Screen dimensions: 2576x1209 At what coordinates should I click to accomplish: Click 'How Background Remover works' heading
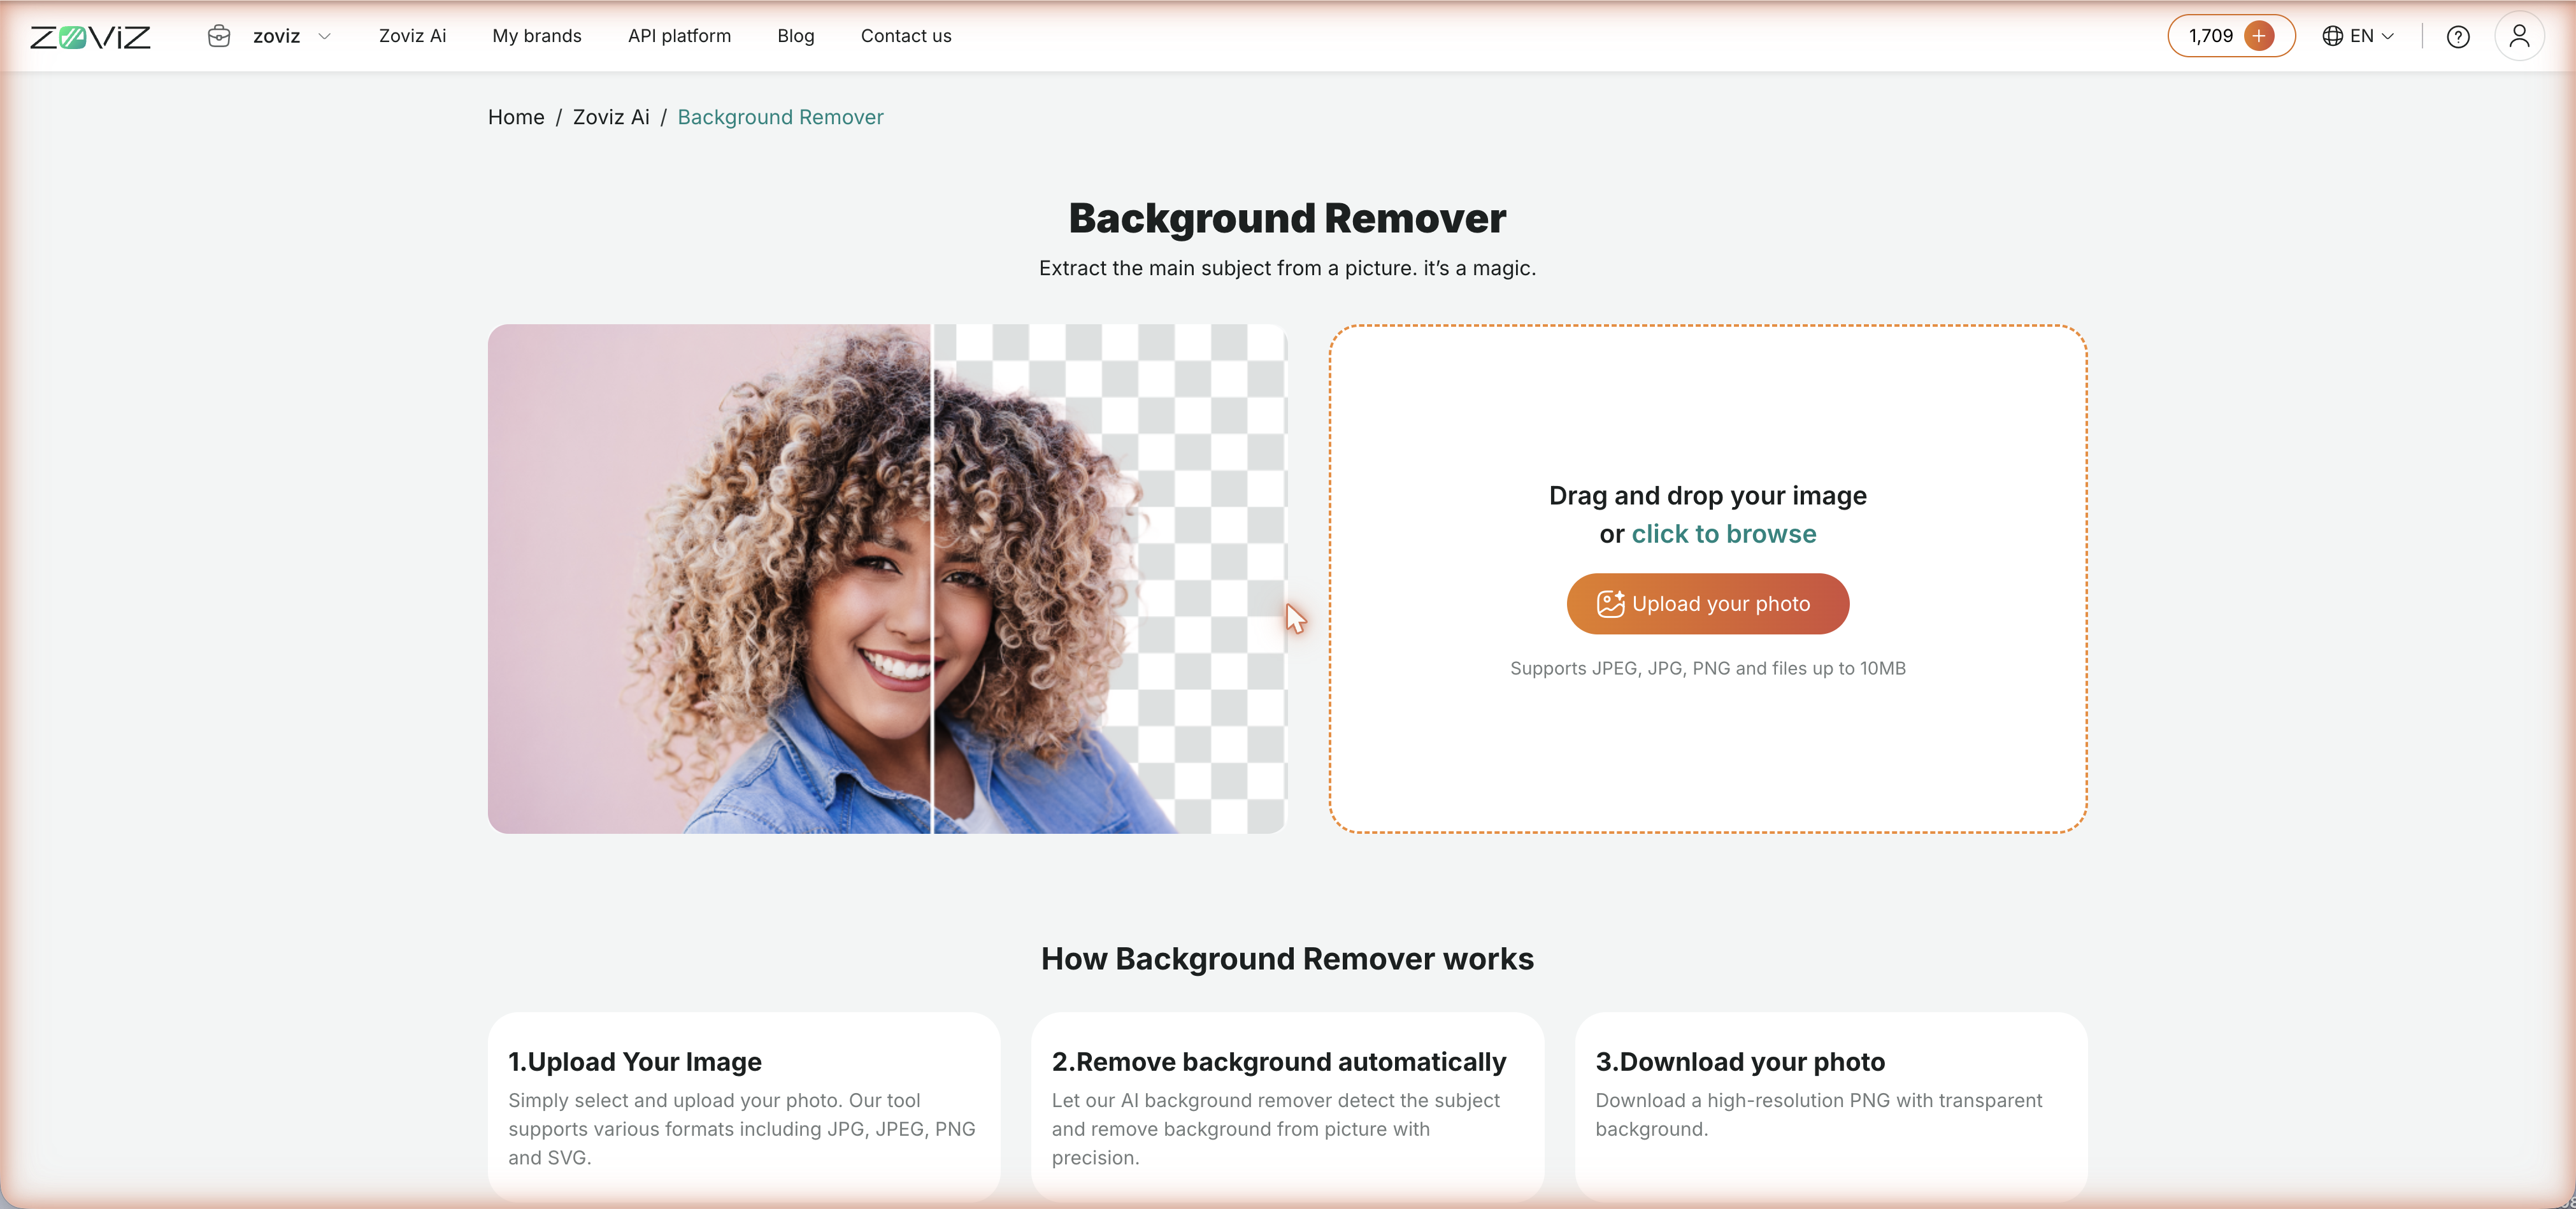[1287, 958]
